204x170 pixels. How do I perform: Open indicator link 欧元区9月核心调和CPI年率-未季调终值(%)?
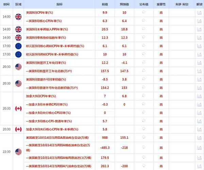pyautogui.click(x=55, y=46)
